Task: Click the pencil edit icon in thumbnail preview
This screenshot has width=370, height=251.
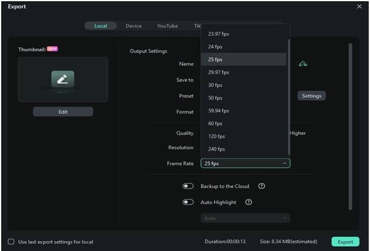Action: coord(62,78)
